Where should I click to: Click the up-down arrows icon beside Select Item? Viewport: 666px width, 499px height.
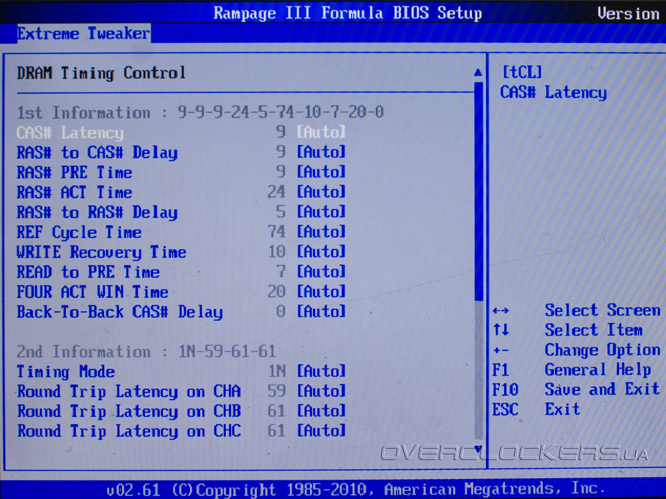tap(501, 330)
